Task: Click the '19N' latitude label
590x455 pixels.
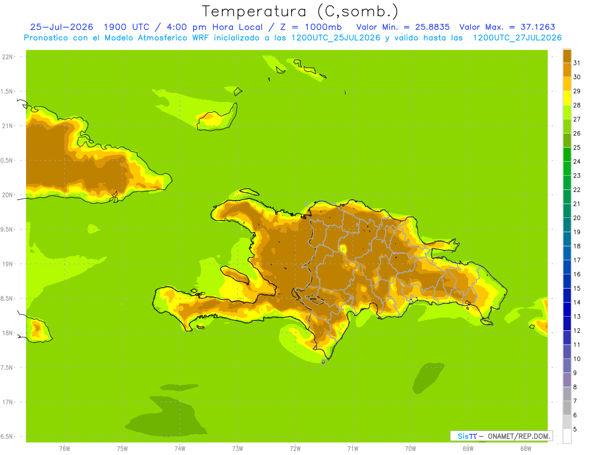Action: click(x=8, y=264)
